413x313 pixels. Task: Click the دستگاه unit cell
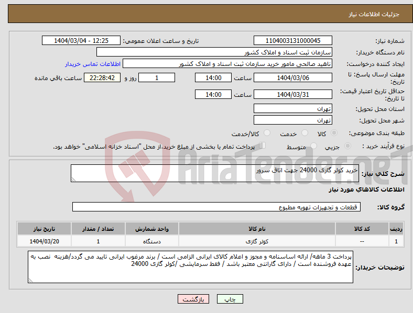[x=152, y=241]
